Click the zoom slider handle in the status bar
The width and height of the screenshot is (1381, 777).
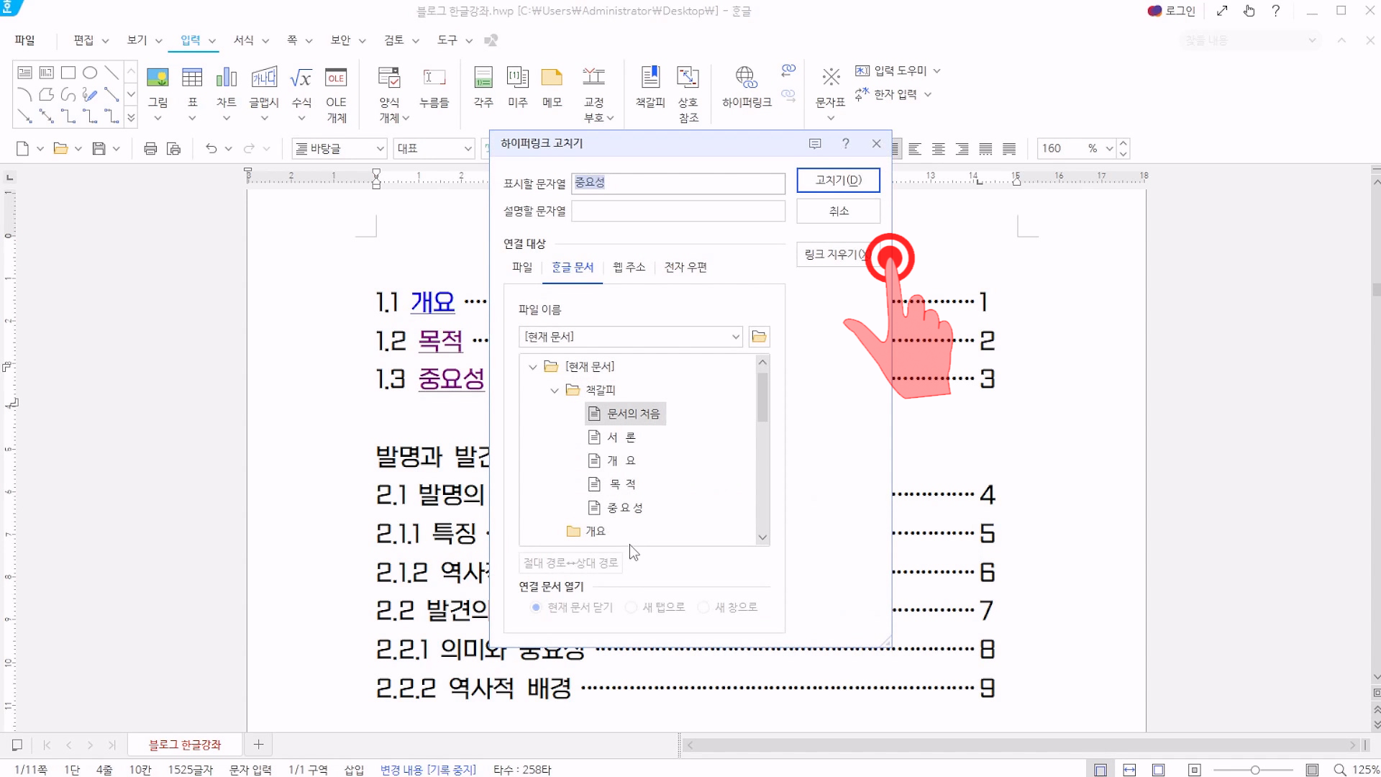click(x=1254, y=770)
